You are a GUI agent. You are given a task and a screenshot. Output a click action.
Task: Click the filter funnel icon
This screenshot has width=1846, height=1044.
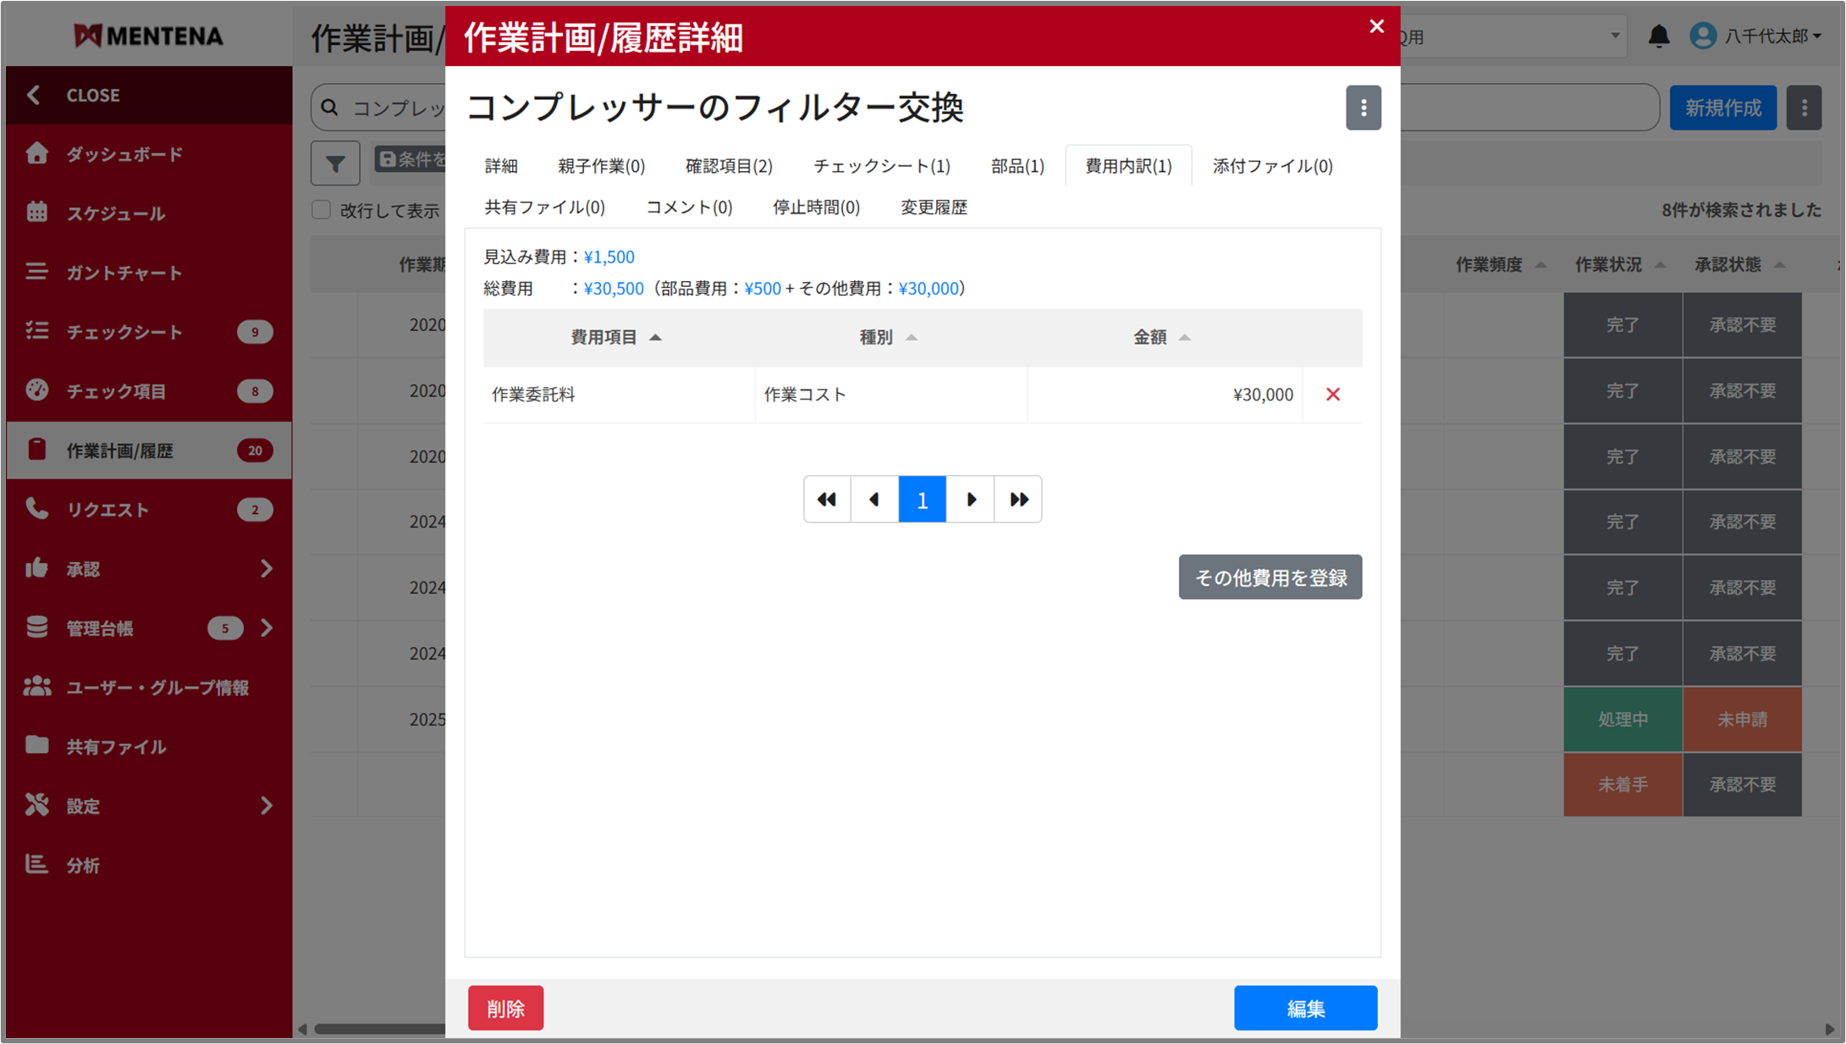335,163
